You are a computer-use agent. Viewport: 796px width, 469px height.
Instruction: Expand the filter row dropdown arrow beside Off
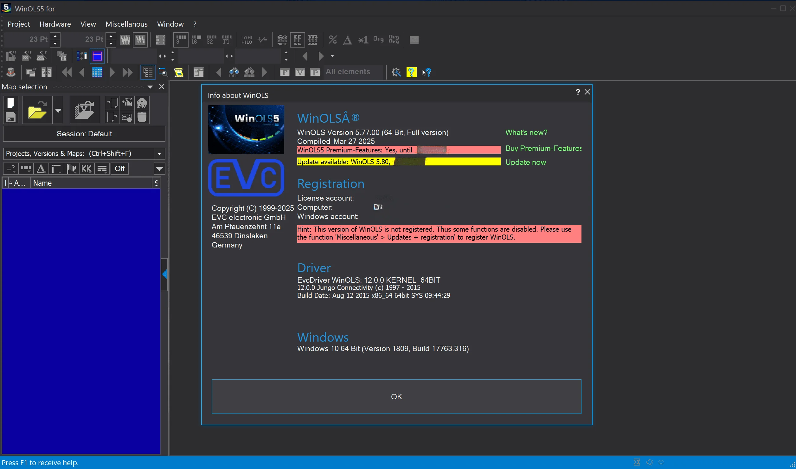tap(159, 169)
